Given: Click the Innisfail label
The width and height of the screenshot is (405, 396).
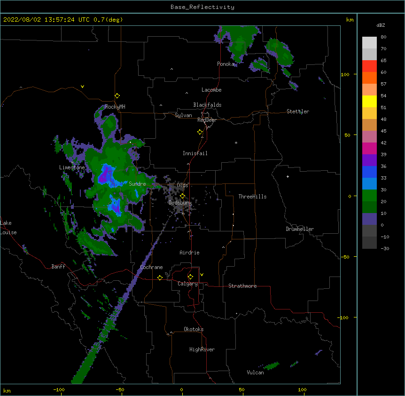Looking at the screenshot, I should (195, 153).
